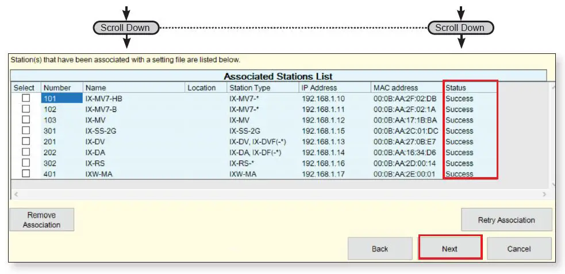Screen dimensions: 565x274
Task: Check the Select box for station 101
Action: tap(26, 99)
